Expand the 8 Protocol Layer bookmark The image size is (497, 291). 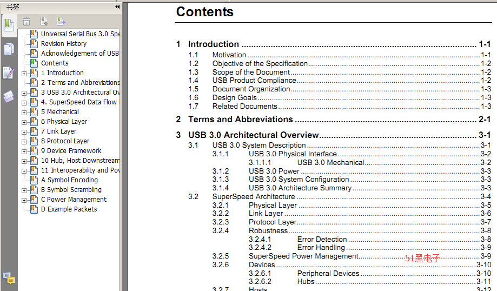point(24,142)
